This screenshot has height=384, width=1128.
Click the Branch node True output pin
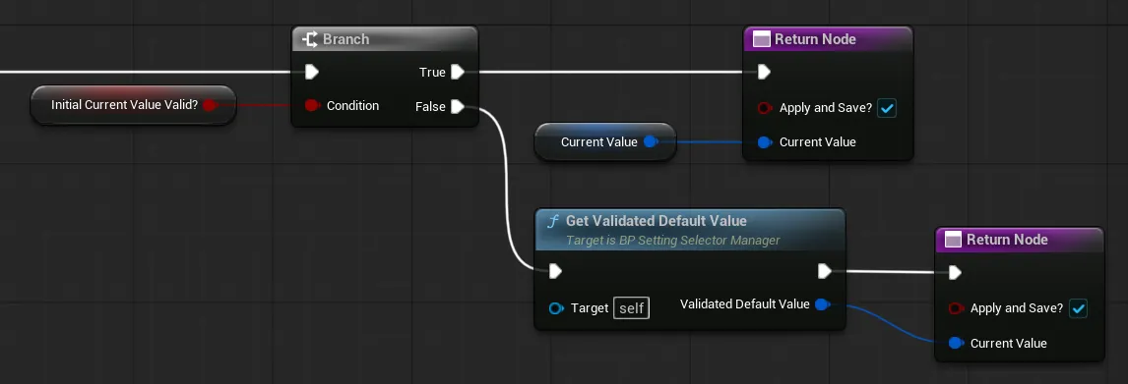pos(458,72)
